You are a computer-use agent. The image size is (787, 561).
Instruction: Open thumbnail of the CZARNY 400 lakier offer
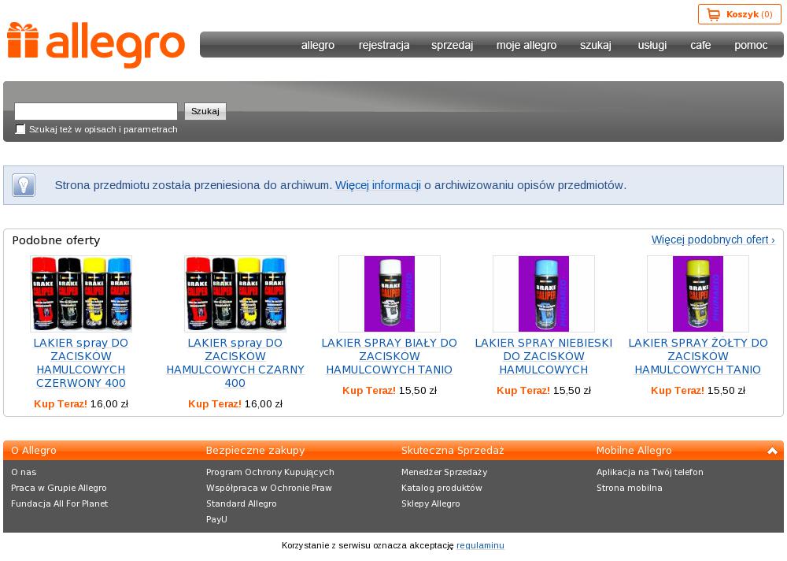tap(235, 294)
